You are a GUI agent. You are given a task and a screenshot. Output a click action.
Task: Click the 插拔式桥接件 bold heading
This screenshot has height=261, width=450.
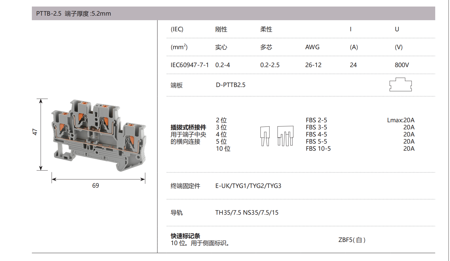click(x=188, y=127)
